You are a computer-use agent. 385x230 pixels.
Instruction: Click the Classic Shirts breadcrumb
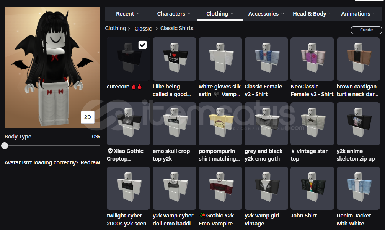pyautogui.click(x=177, y=28)
